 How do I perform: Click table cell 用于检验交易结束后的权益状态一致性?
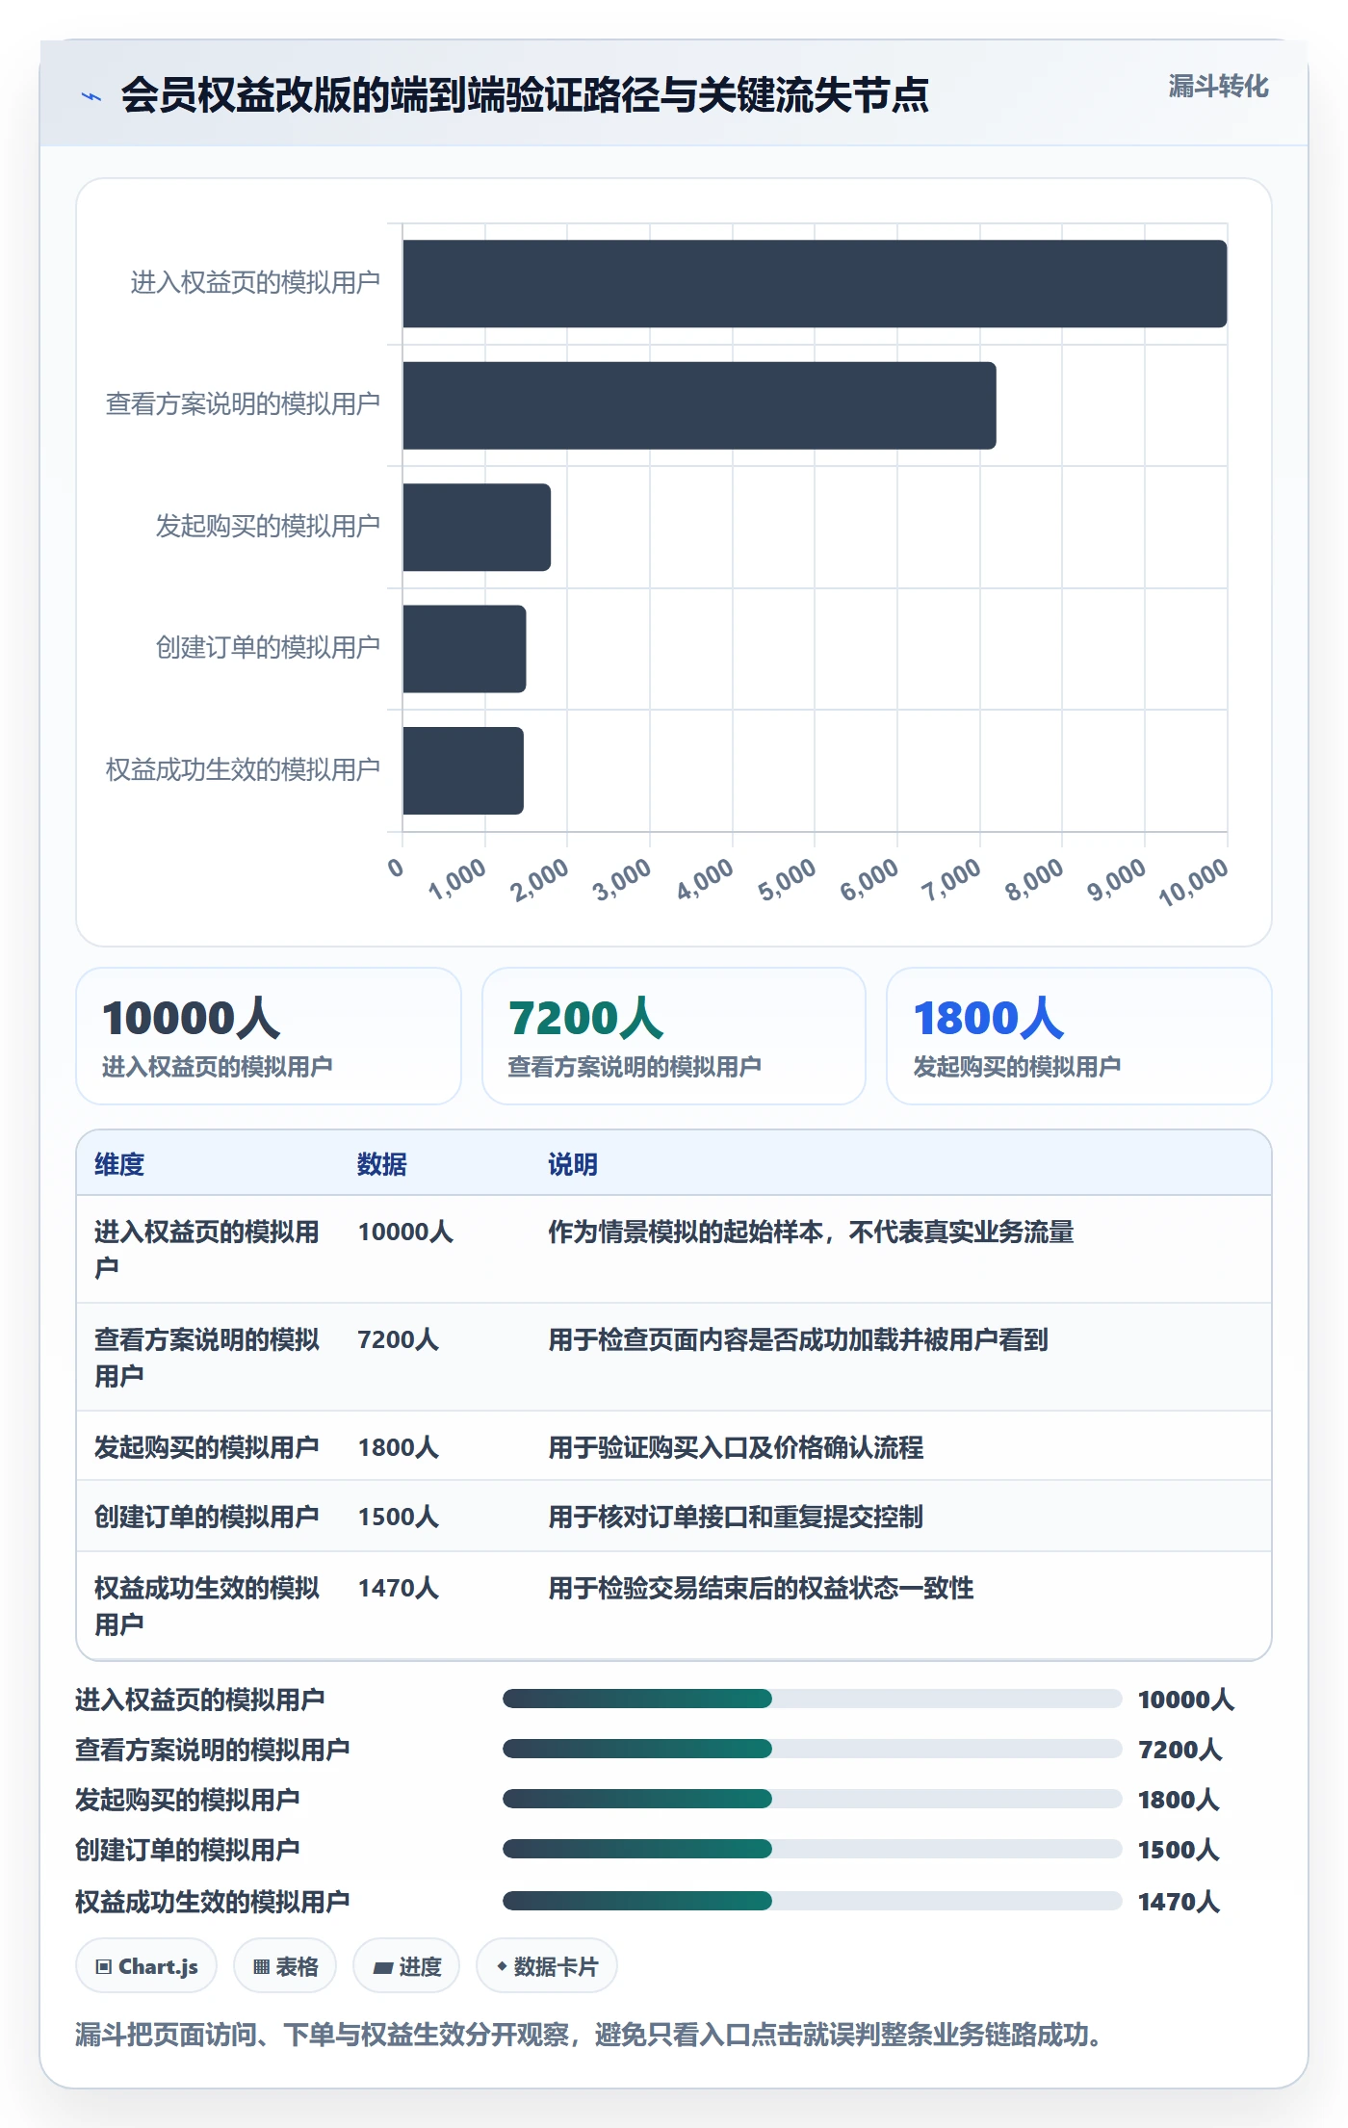tap(761, 1588)
